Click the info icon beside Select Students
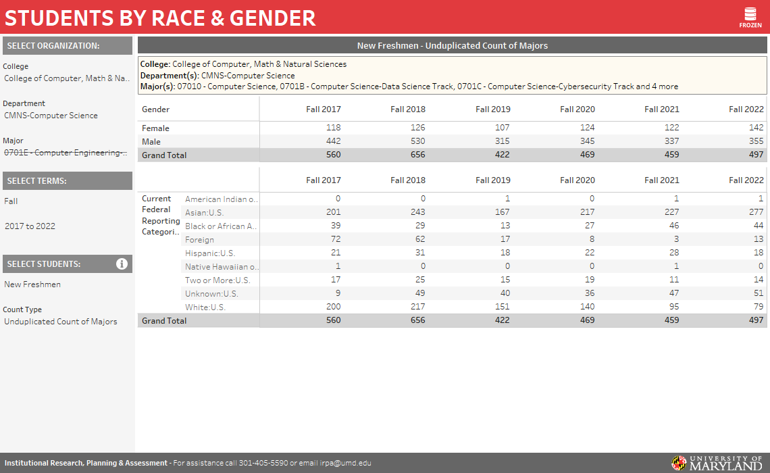Screen dimensions: 770x473 (122, 264)
